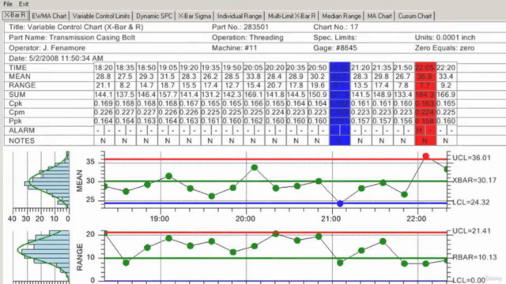506x284 pixels.
Task: Click the range value 21.1
Action: pyautogui.click(x=104, y=85)
